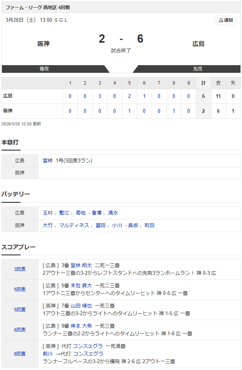The image size is (242, 370).
Task: Open 岸本 大希 player link
Action: (x=81, y=326)
